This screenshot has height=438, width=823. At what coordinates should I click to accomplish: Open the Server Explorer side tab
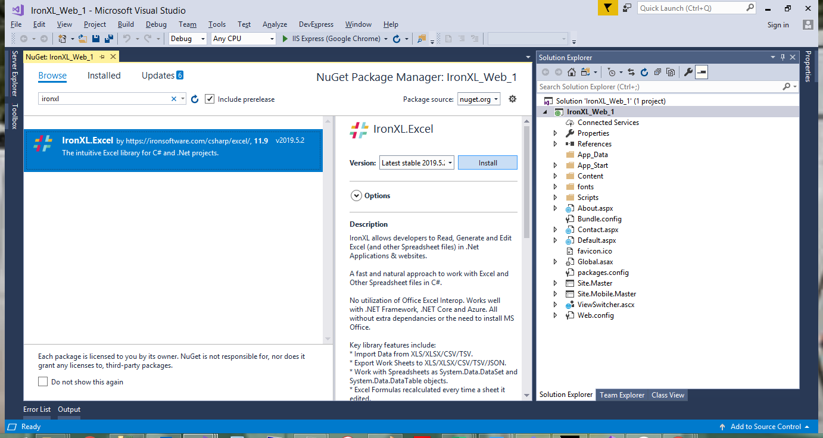pyautogui.click(x=15, y=73)
